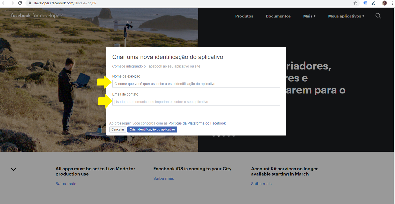
Task: Reload the page with refresh icon
Action: tap(20, 3)
